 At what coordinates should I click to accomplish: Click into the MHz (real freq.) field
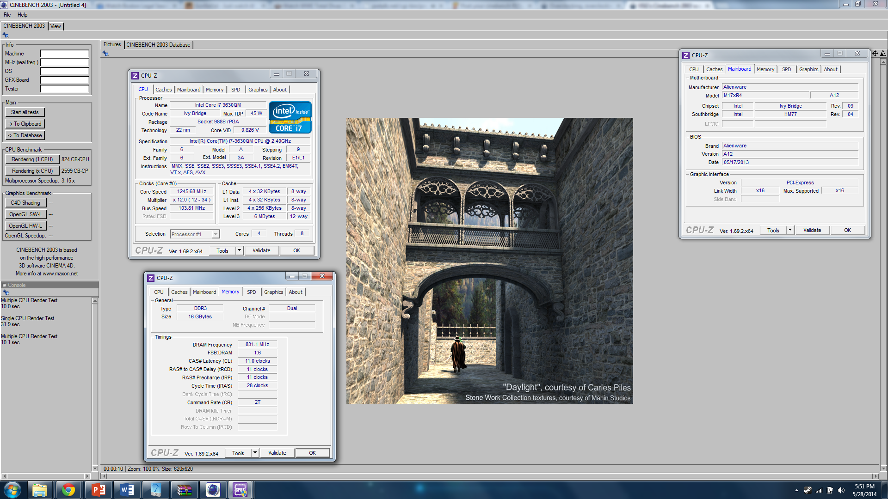pos(64,62)
